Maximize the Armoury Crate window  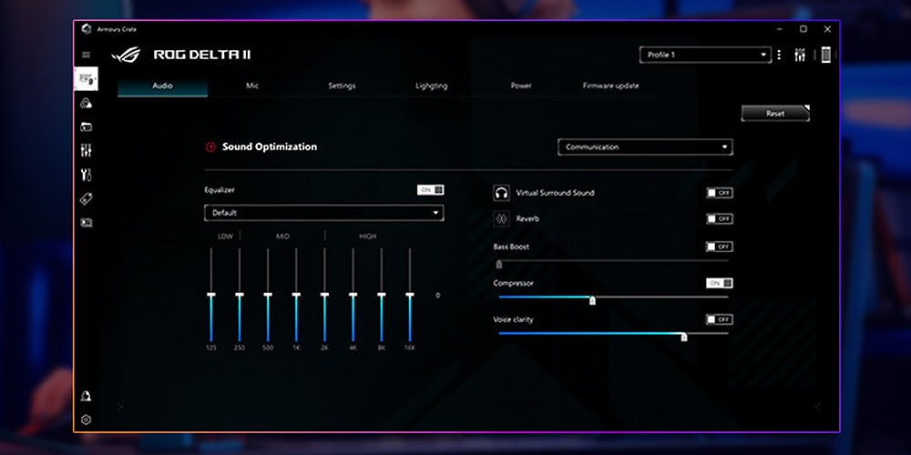pyautogui.click(x=803, y=29)
